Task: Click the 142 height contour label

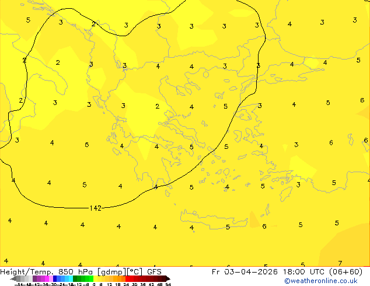Action: click(x=96, y=208)
